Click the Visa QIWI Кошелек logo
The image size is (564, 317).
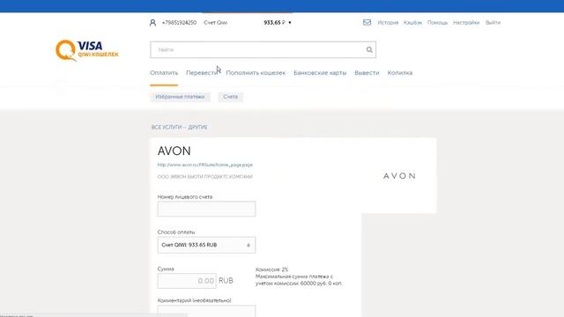87,50
